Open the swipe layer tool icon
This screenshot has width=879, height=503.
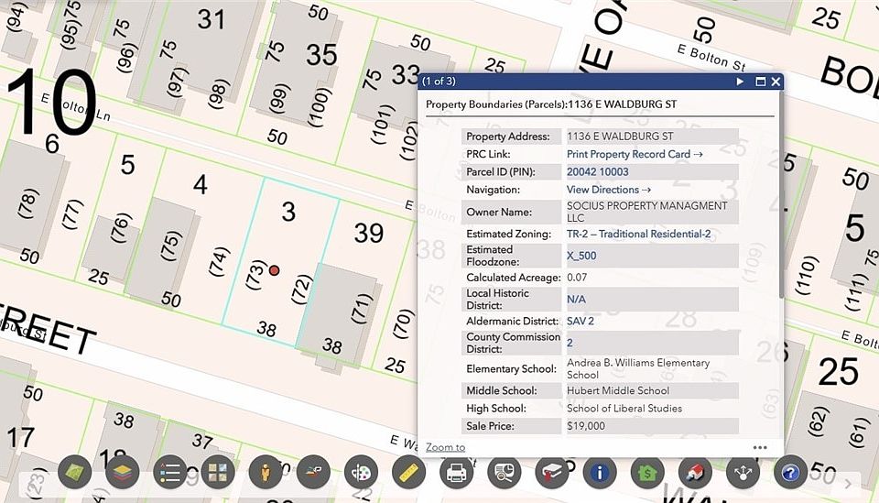click(x=313, y=472)
